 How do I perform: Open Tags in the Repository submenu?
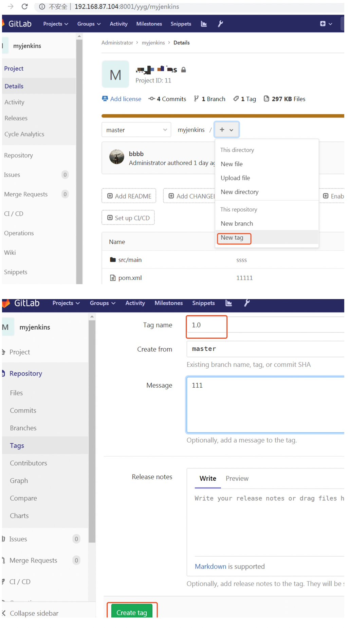pos(45,445)
